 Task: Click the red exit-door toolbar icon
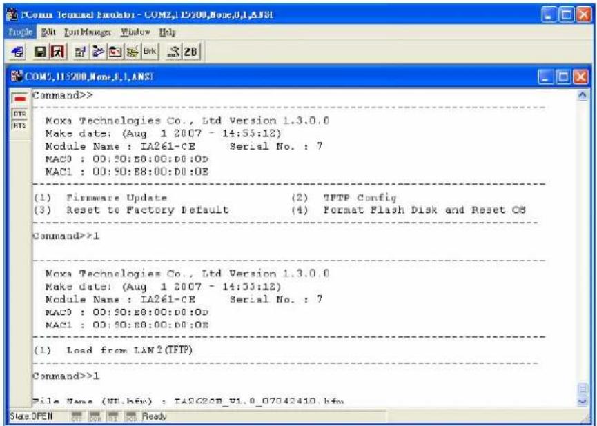pyautogui.click(x=57, y=52)
